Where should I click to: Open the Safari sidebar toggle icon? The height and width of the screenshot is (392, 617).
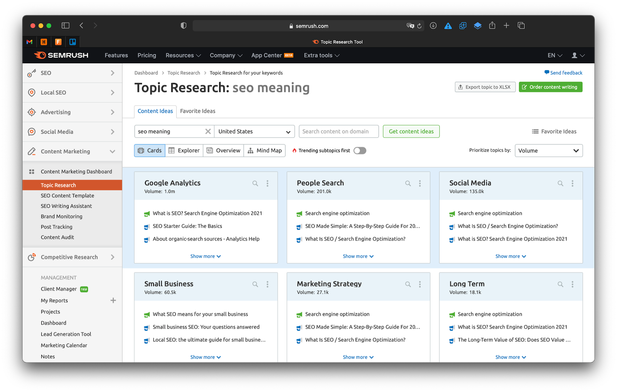pos(66,25)
